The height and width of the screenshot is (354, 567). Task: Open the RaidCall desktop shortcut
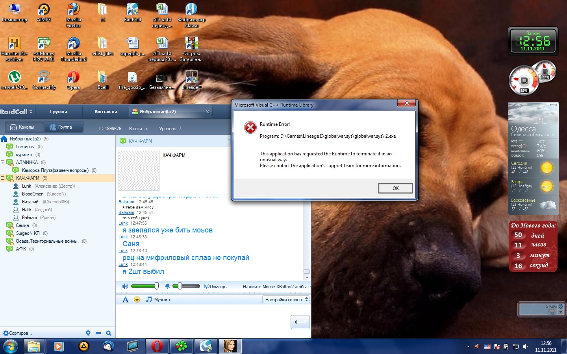tap(132, 13)
